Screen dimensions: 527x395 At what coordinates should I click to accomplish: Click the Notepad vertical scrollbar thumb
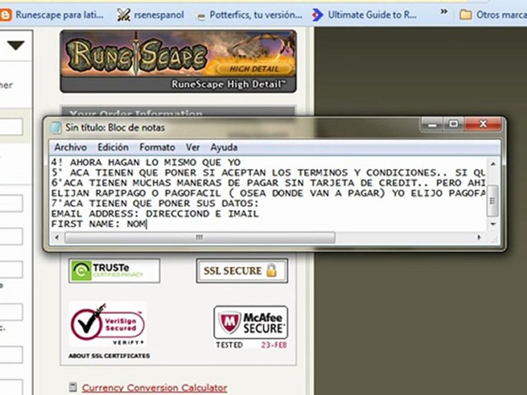coord(493,201)
